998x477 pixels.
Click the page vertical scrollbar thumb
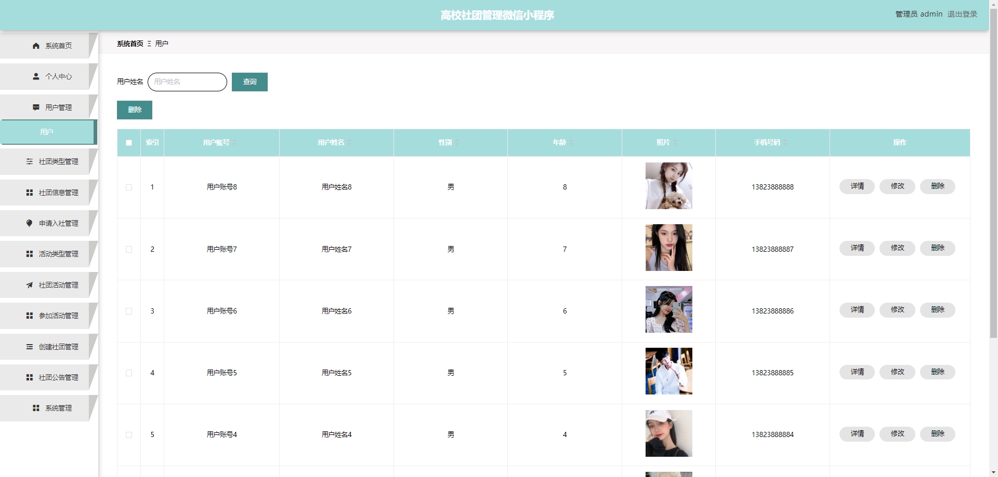993,174
